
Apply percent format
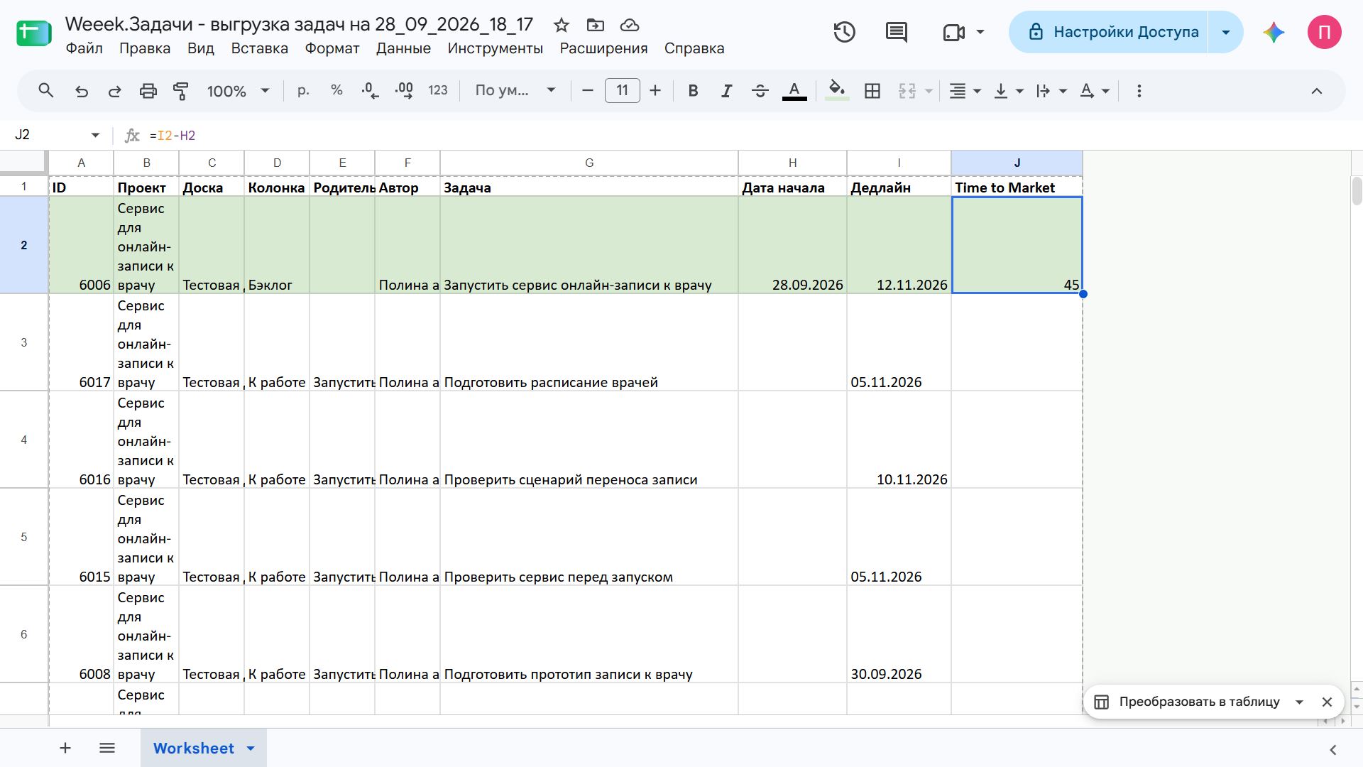[x=336, y=90]
